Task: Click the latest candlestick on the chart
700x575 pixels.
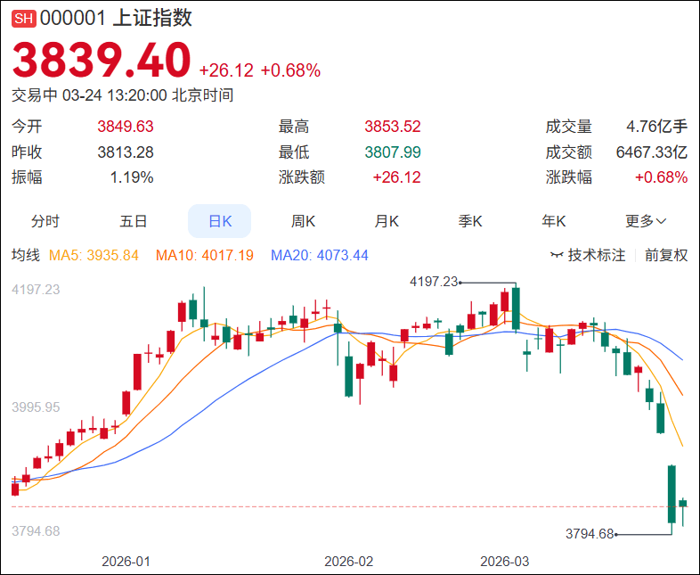Action: [683, 504]
